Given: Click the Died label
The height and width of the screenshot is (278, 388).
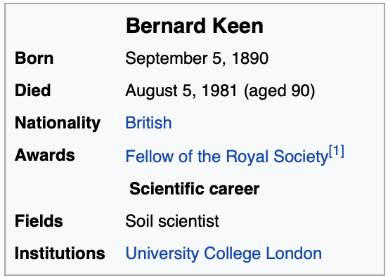Looking at the screenshot, I should (32, 90).
